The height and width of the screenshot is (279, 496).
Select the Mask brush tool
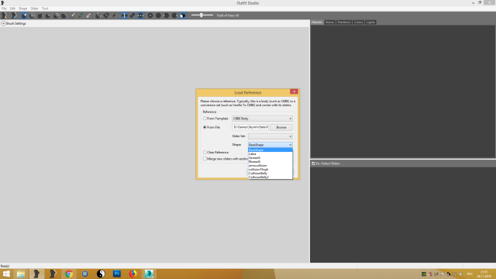click(32, 15)
